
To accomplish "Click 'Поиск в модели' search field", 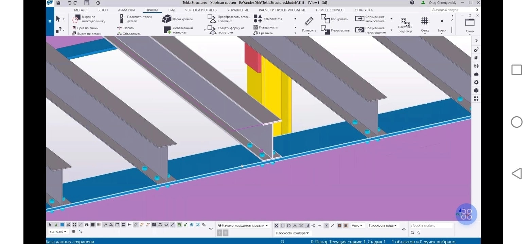I will [431, 225].
